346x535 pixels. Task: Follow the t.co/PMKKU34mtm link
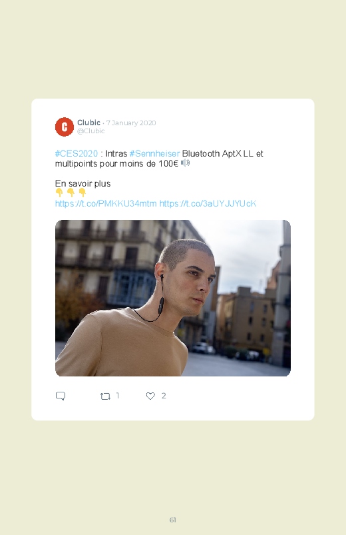pos(106,204)
